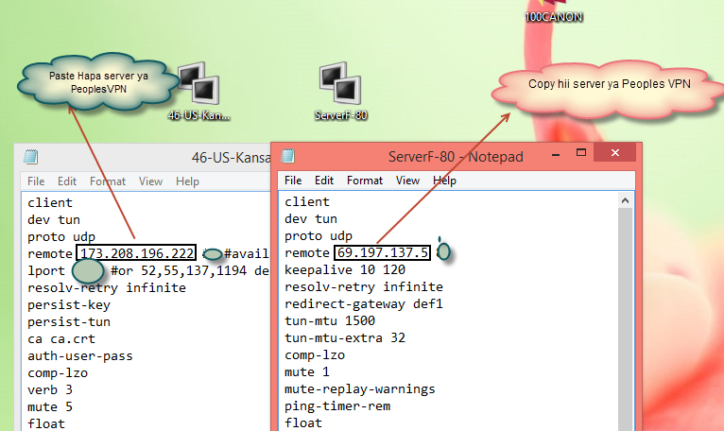Viewport: 724px width, 431px height.
Task: Click 'float' line in ServerF-80
Action: click(x=303, y=422)
